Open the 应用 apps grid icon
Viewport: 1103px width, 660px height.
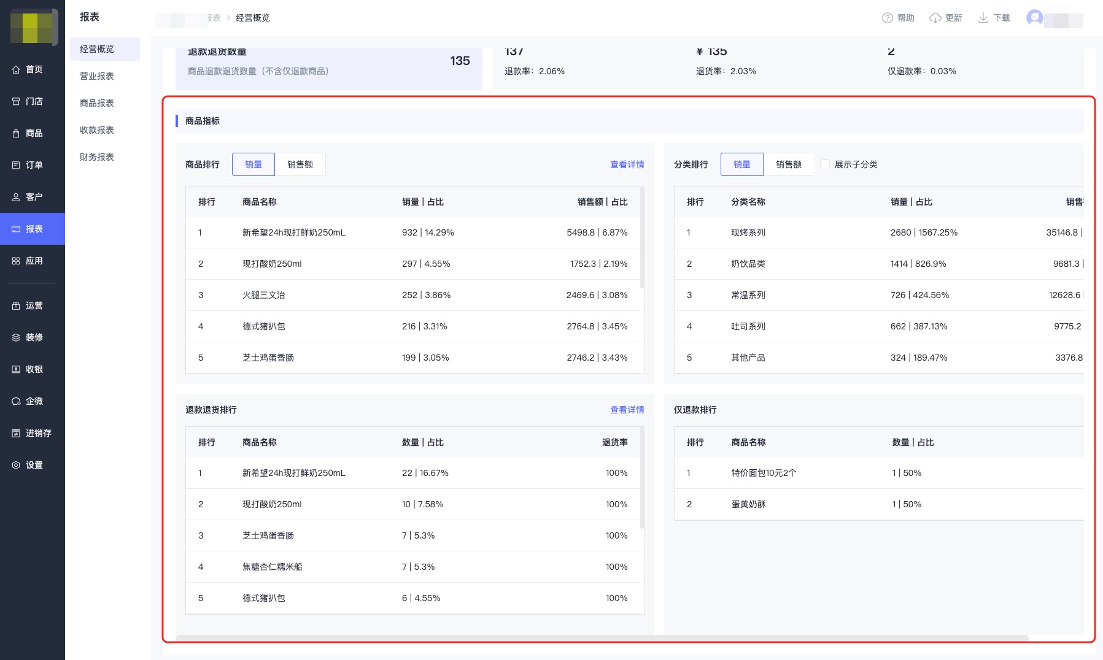(x=16, y=261)
